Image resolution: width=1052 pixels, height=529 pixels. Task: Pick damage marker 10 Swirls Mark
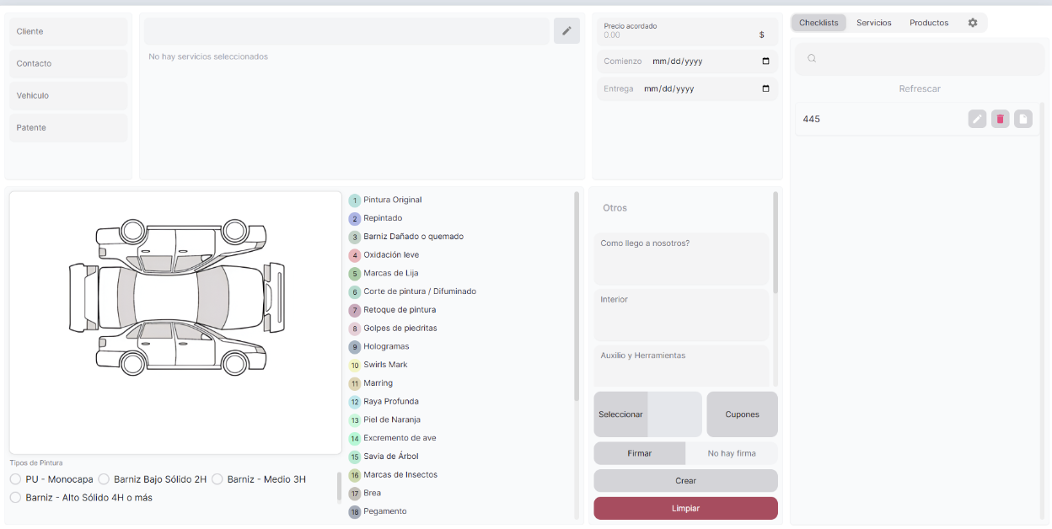tap(355, 366)
